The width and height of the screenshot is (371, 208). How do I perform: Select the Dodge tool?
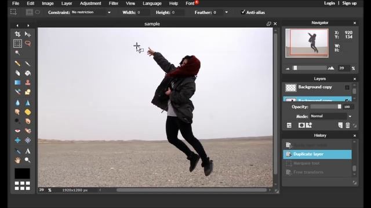click(17, 121)
